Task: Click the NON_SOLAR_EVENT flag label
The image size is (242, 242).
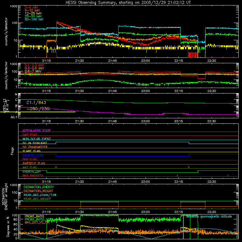Action: tap(37, 139)
